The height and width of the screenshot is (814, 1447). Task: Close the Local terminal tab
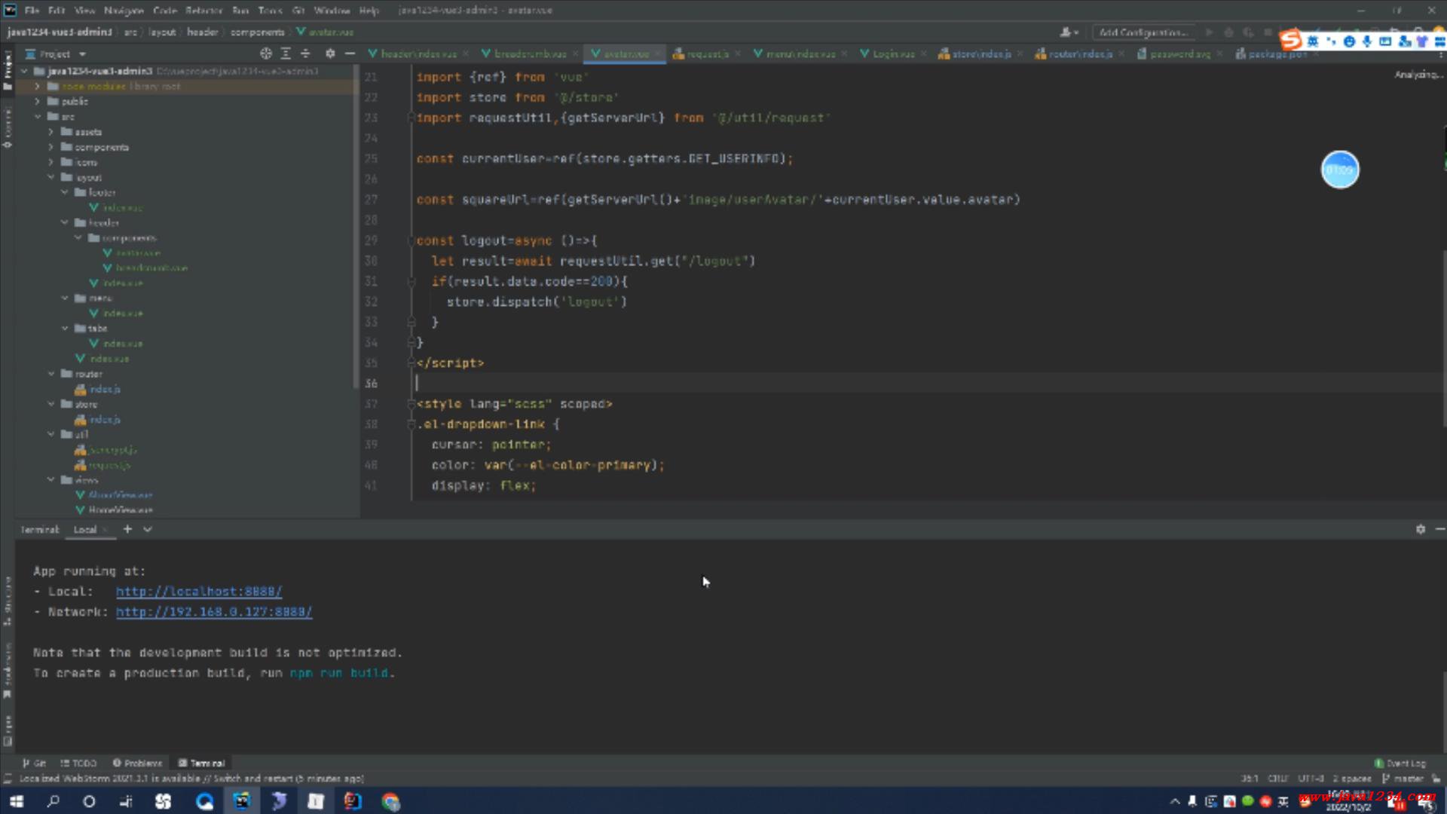105,529
